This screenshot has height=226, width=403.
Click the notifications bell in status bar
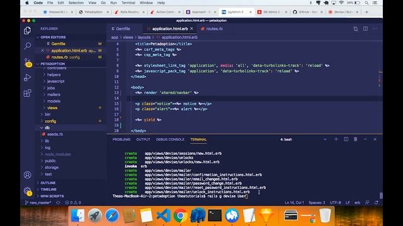tap(377, 202)
